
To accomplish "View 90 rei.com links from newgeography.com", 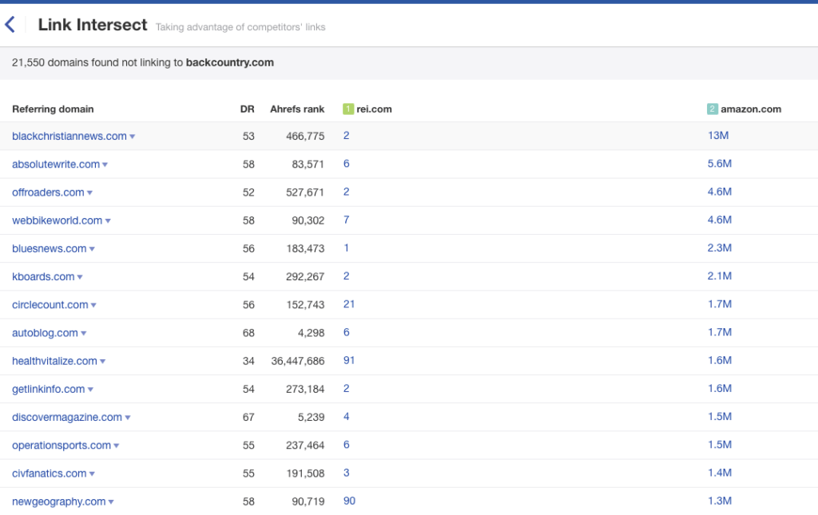I will click(x=349, y=501).
